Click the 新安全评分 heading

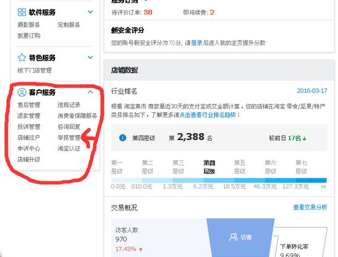tap(127, 30)
